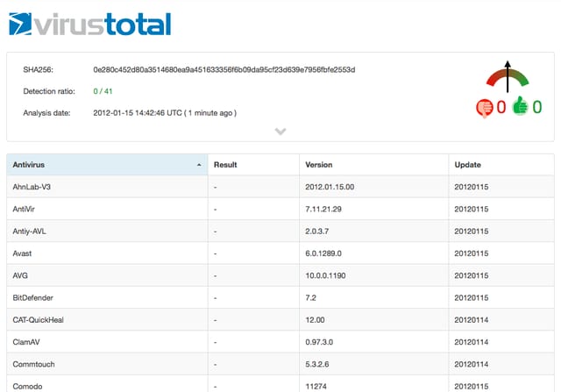Click version 7.11.21.29 for AntiVir

click(323, 209)
